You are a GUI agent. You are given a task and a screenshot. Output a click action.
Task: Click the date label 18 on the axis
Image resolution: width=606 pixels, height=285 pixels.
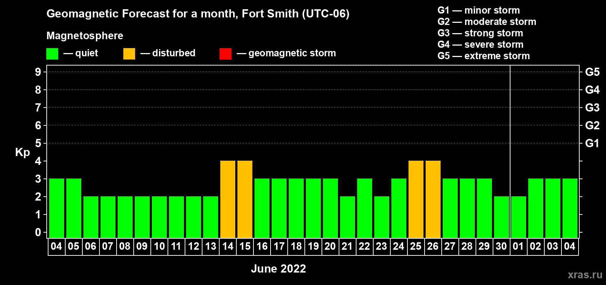pos(296,247)
